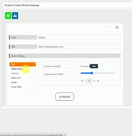The height and width of the screenshot is (136, 132).
Task: Toggle italic text formatting
Action: (x=85, y=81)
